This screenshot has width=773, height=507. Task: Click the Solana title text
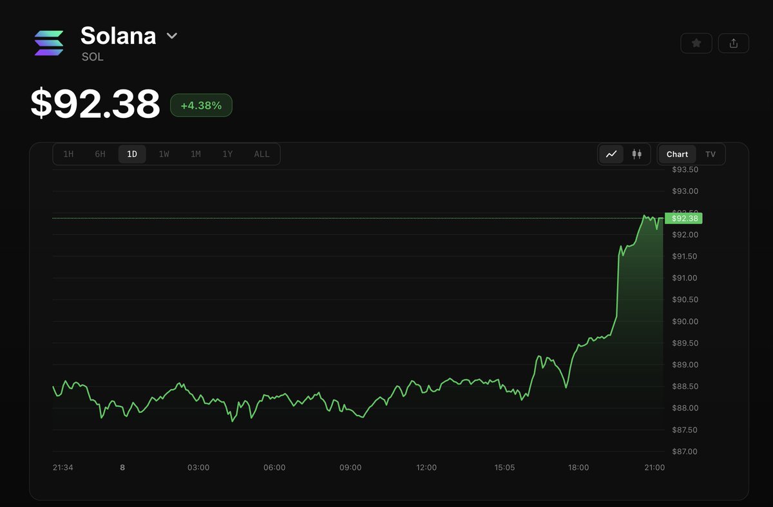coord(118,35)
